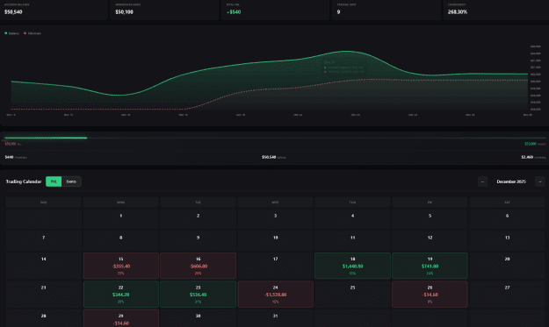Go to the next month in calendar
This screenshot has height=327, width=549.
[539, 181]
